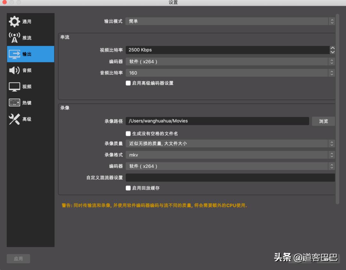This screenshot has height=270, width=346.
Task: Click inside the 自定义混流器设置 input field
Action: [x=231, y=177]
